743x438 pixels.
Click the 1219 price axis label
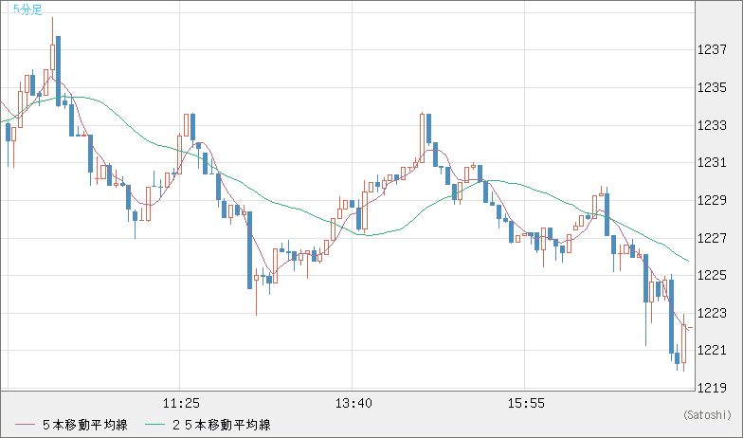point(712,388)
